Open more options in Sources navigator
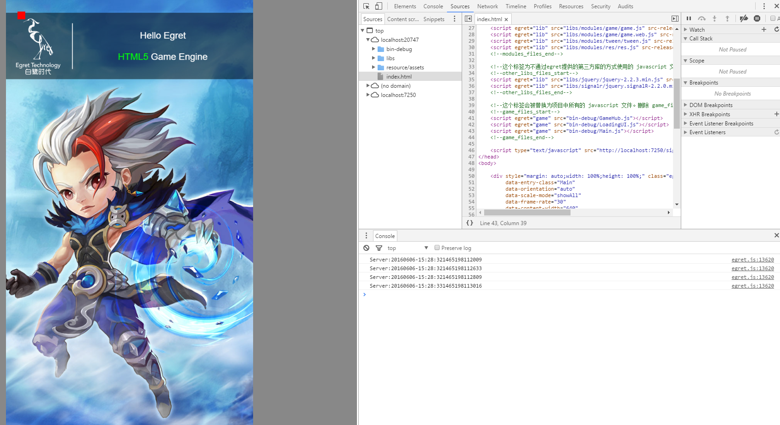The width and height of the screenshot is (780, 425). (x=454, y=19)
